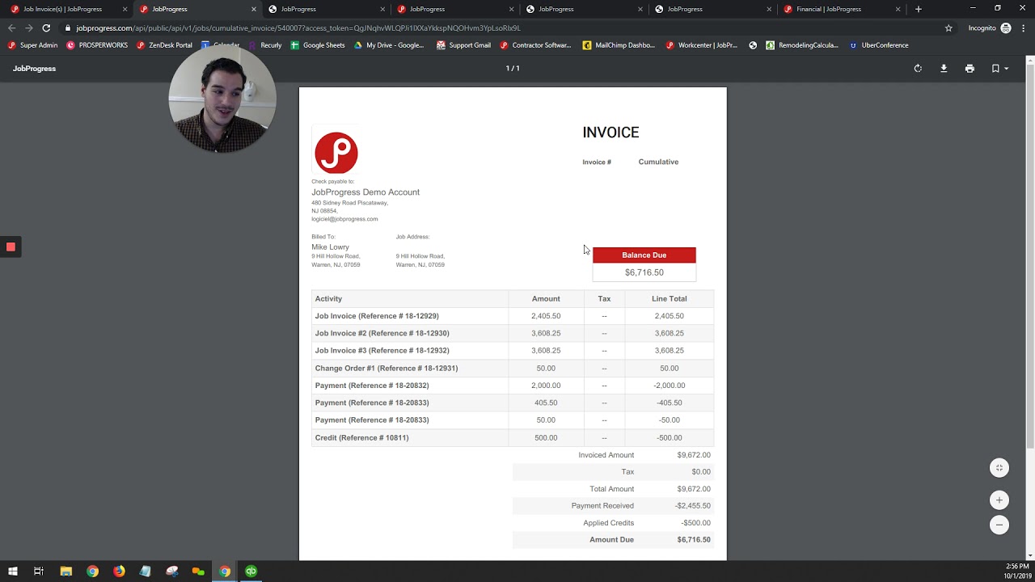The width and height of the screenshot is (1035, 582).
Task: Go back to the previous page
Action: (x=11, y=27)
